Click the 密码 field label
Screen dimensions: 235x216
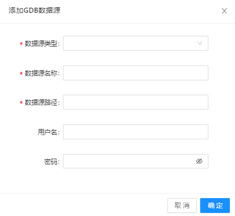click(x=52, y=162)
